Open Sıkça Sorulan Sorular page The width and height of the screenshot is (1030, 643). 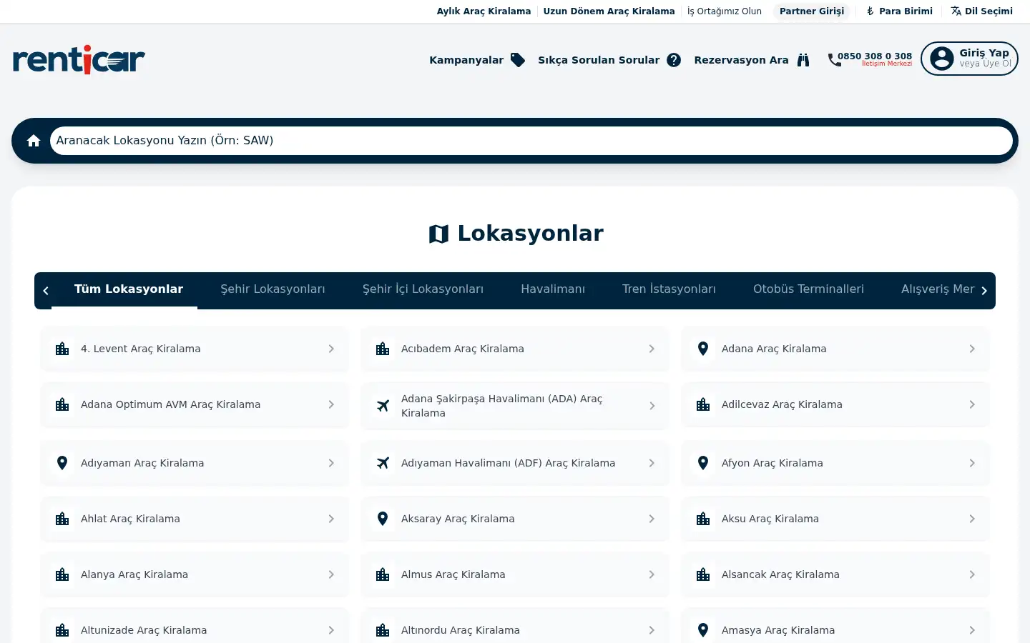click(x=599, y=60)
